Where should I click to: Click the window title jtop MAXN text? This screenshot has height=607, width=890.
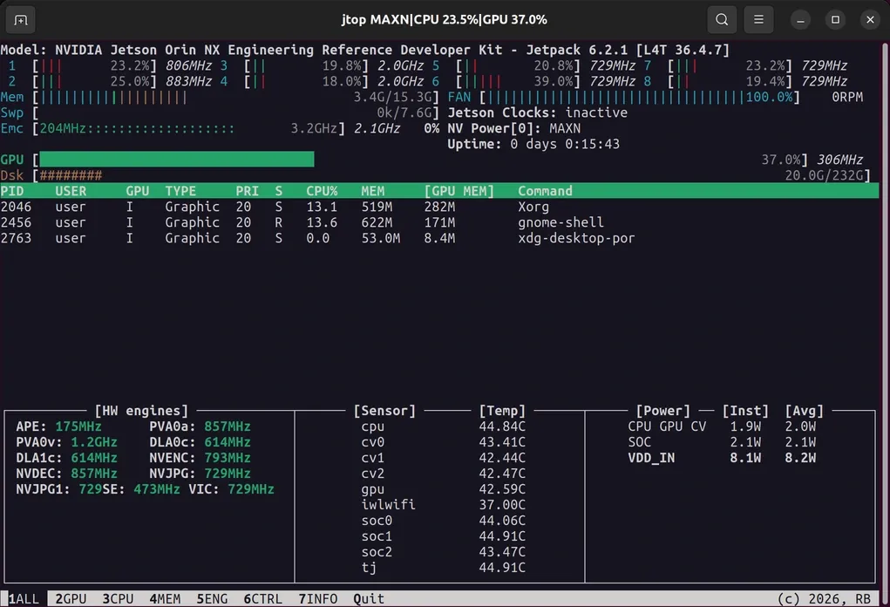click(x=445, y=20)
